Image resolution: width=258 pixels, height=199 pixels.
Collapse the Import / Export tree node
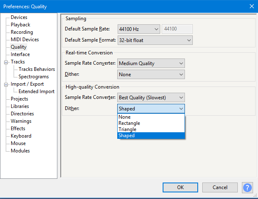pyautogui.click(x=6, y=84)
